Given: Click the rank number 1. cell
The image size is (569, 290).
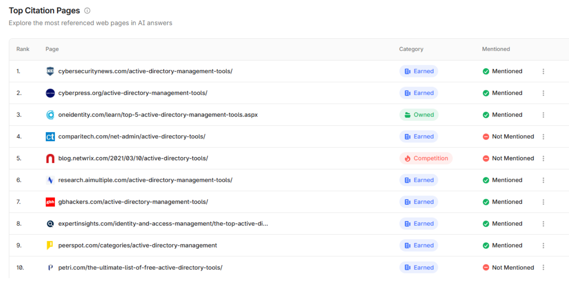Looking at the screenshot, I should 18,71.
